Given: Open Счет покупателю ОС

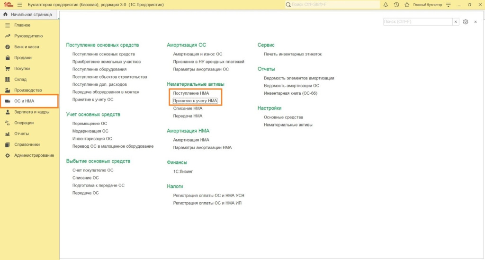Looking at the screenshot, I should click(x=93, y=170).
